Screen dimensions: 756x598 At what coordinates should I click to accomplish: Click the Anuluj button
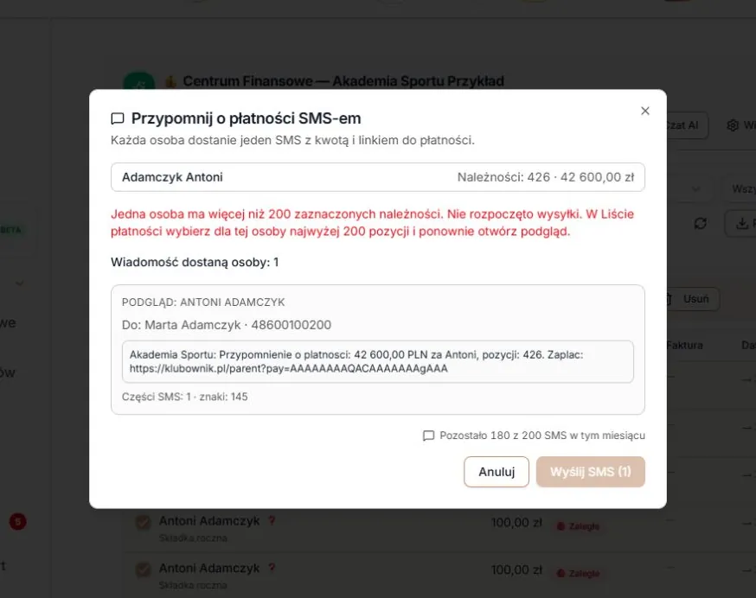(497, 472)
